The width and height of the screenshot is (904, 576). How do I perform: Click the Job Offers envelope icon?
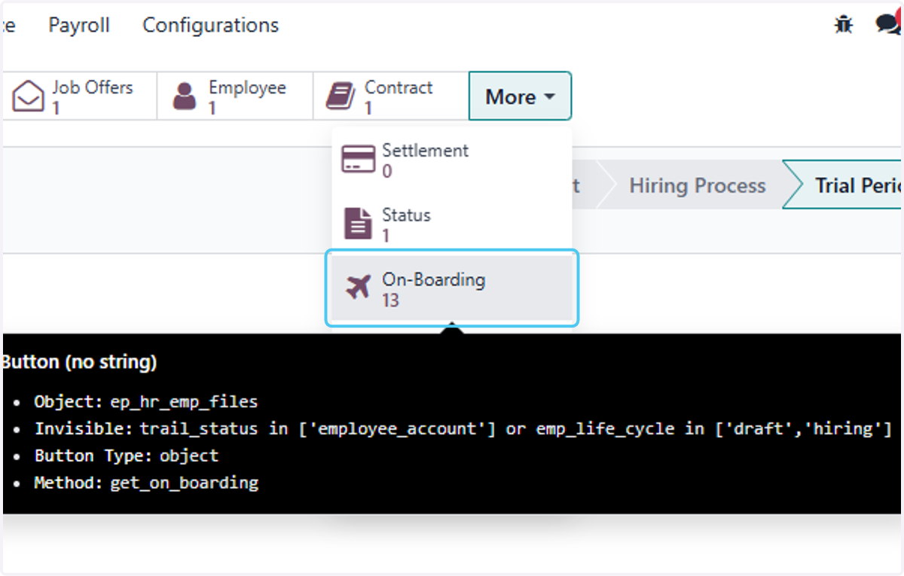(x=29, y=96)
